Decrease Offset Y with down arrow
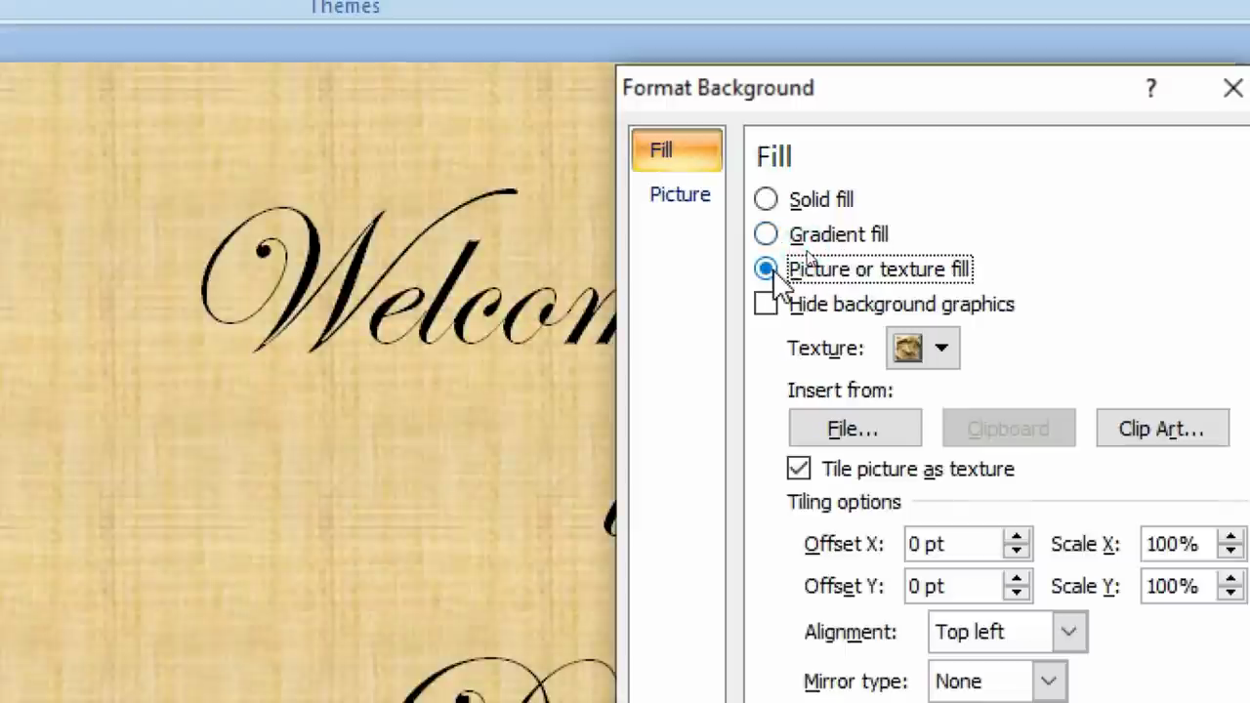 pos(1017,594)
